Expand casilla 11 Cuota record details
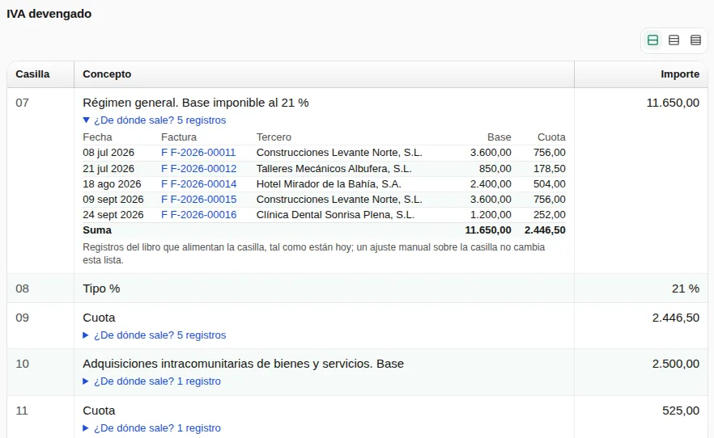Viewport: 714px width, 438px height. [x=151, y=428]
